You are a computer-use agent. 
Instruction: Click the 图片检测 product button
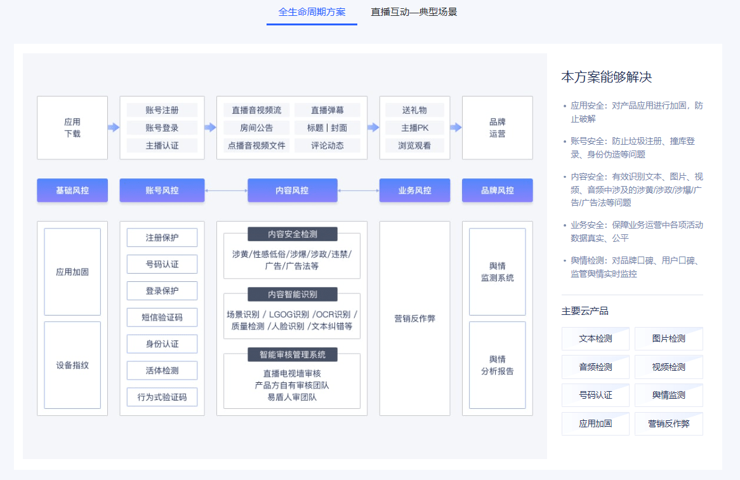tap(668, 338)
